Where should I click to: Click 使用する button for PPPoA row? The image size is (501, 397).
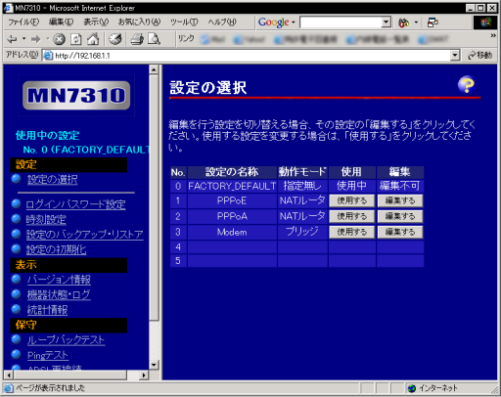(351, 216)
